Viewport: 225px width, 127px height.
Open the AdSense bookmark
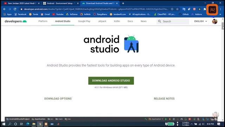coord(72,14)
